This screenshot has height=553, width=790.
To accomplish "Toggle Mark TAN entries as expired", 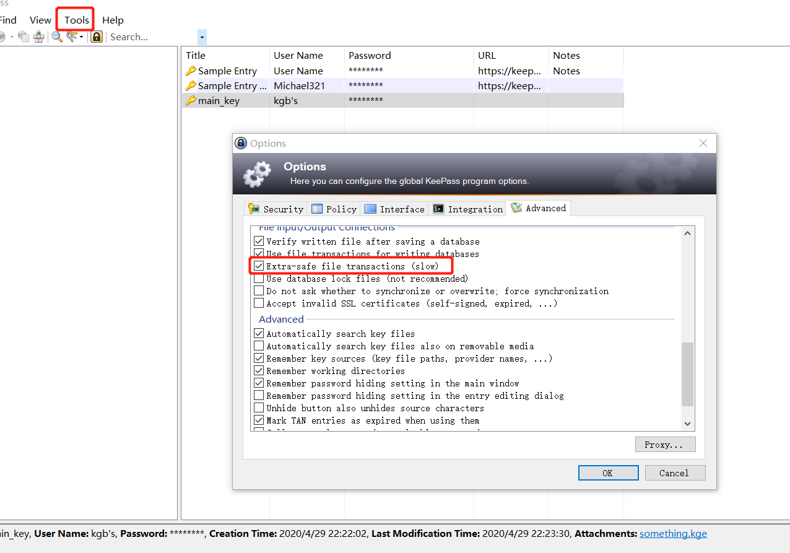I will 259,420.
